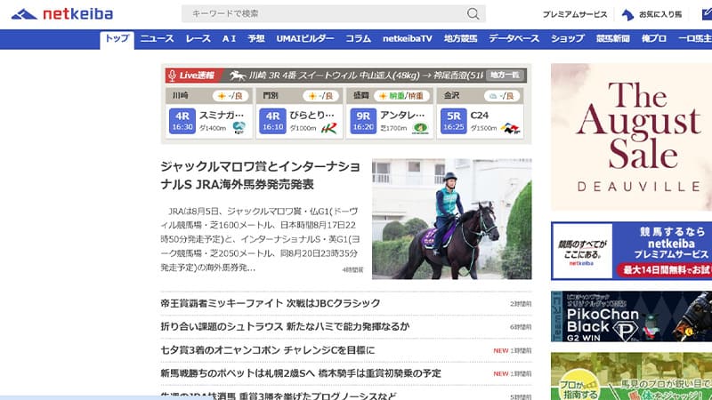Open the データベース menu
This screenshot has width=712, height=400.
click(x=514, y=39)
